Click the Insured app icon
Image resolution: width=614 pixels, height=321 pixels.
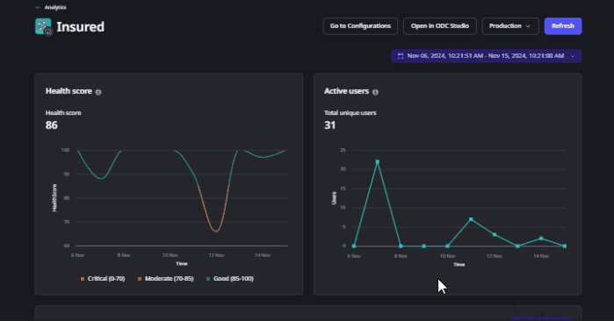click(x=43, y=26)
